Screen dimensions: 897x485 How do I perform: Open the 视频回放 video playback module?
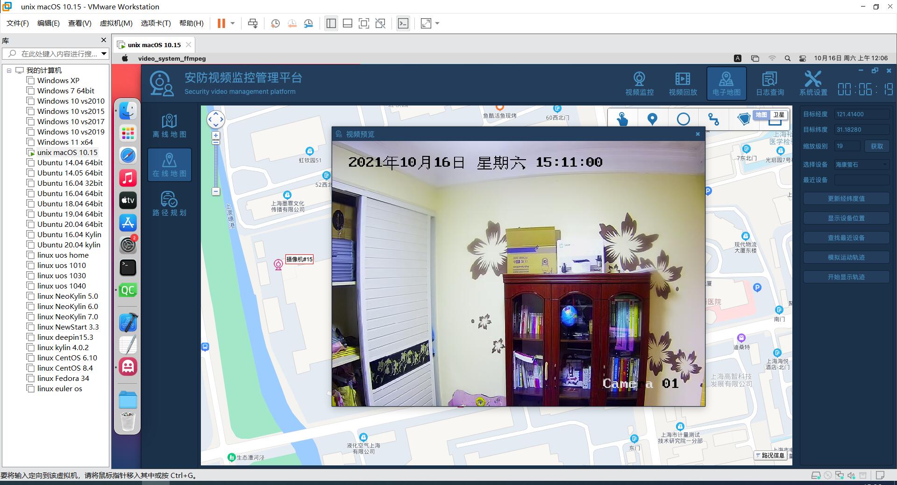(x=683, y=84)
